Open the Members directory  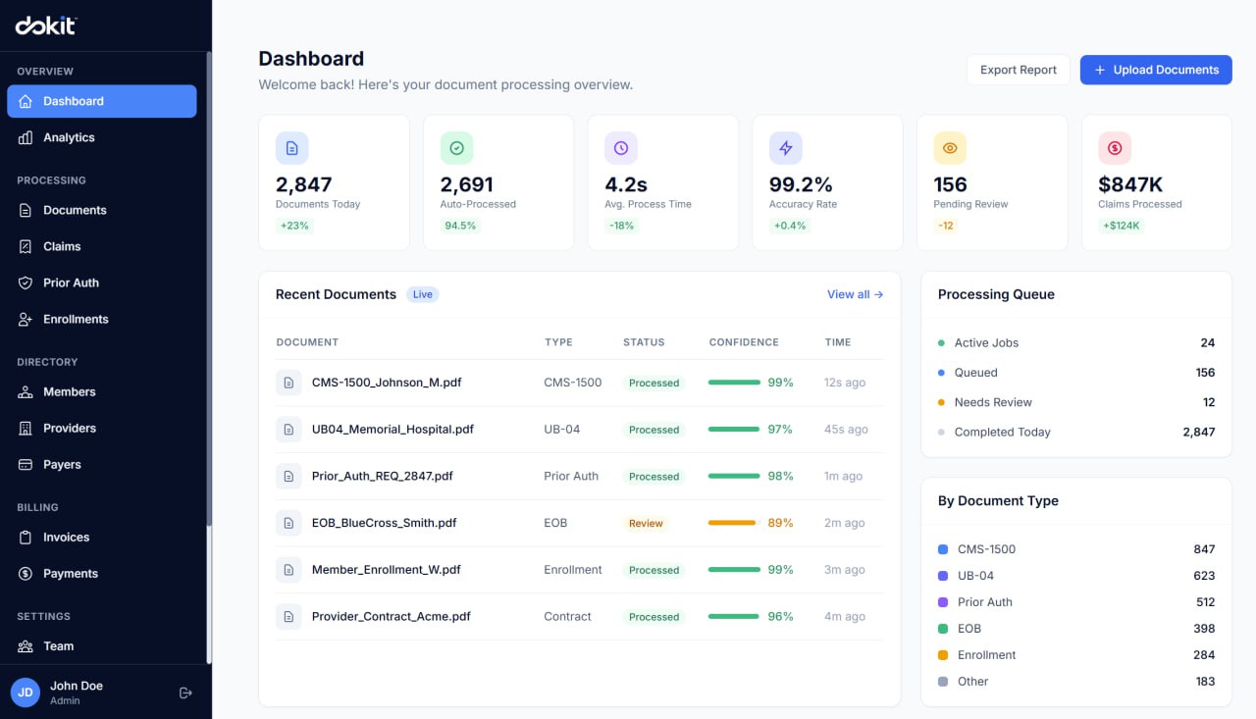70,391
